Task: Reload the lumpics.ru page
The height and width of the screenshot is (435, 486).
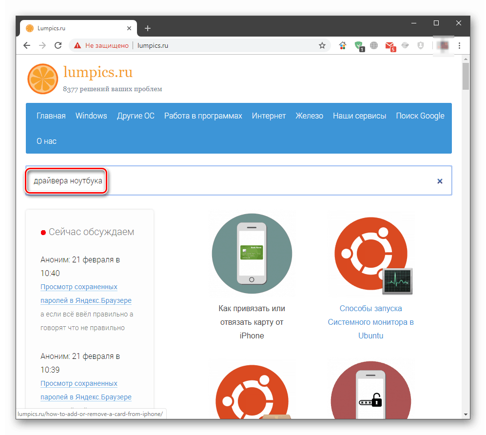Action: click(58, 45)
